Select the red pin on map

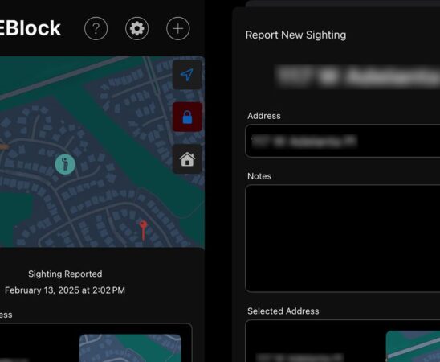143,230
